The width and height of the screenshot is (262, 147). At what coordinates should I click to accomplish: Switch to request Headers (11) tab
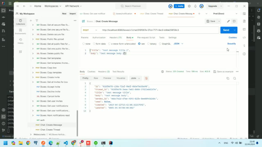coord(116,38)
